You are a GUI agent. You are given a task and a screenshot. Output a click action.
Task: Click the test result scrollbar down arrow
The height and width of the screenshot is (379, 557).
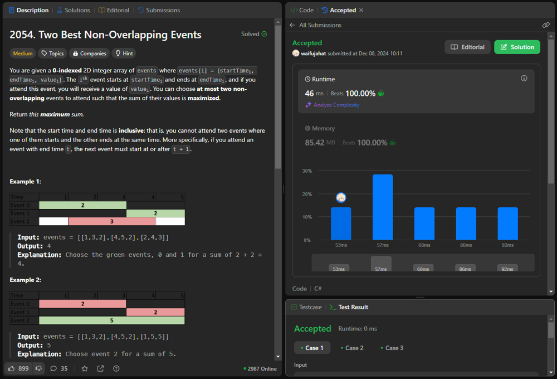[551, 372]
